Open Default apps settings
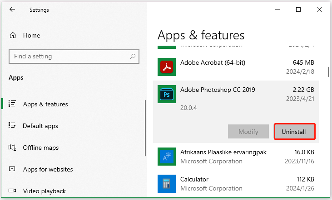This screenshot has height=200, width=332. [40, 126]
